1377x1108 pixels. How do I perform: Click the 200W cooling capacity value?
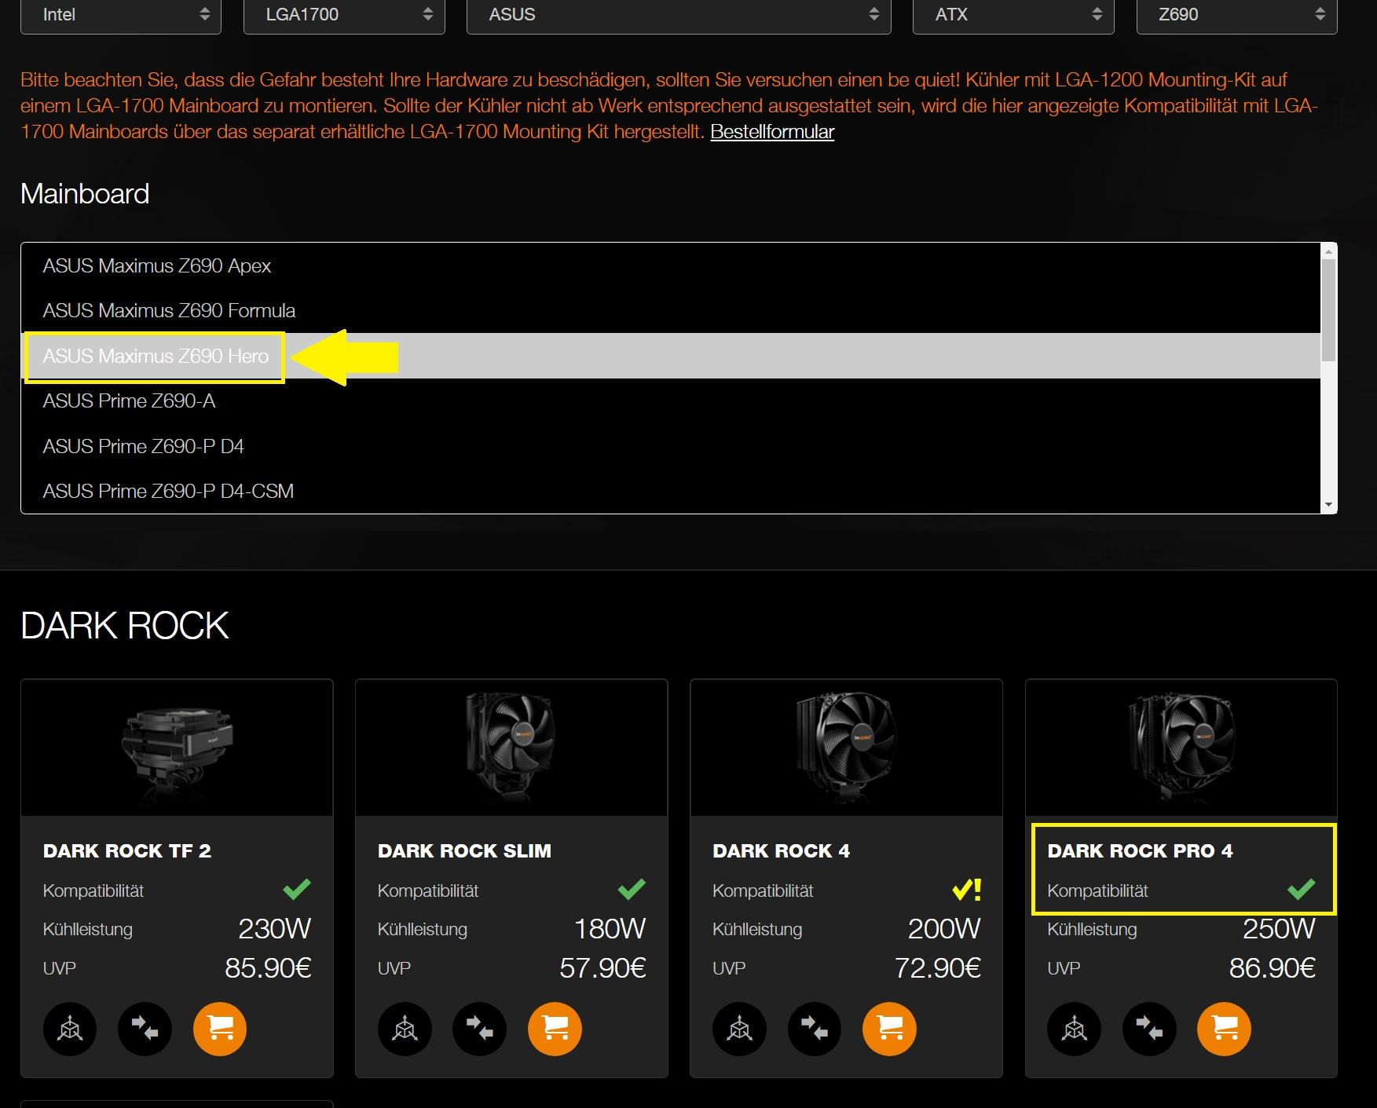944,929
